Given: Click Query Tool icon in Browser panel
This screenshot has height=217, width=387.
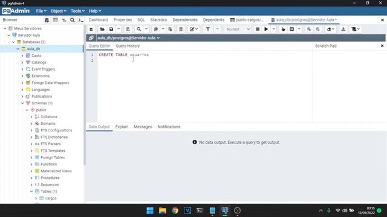Looking at the screenshot, I should click(x=47, y=20).
